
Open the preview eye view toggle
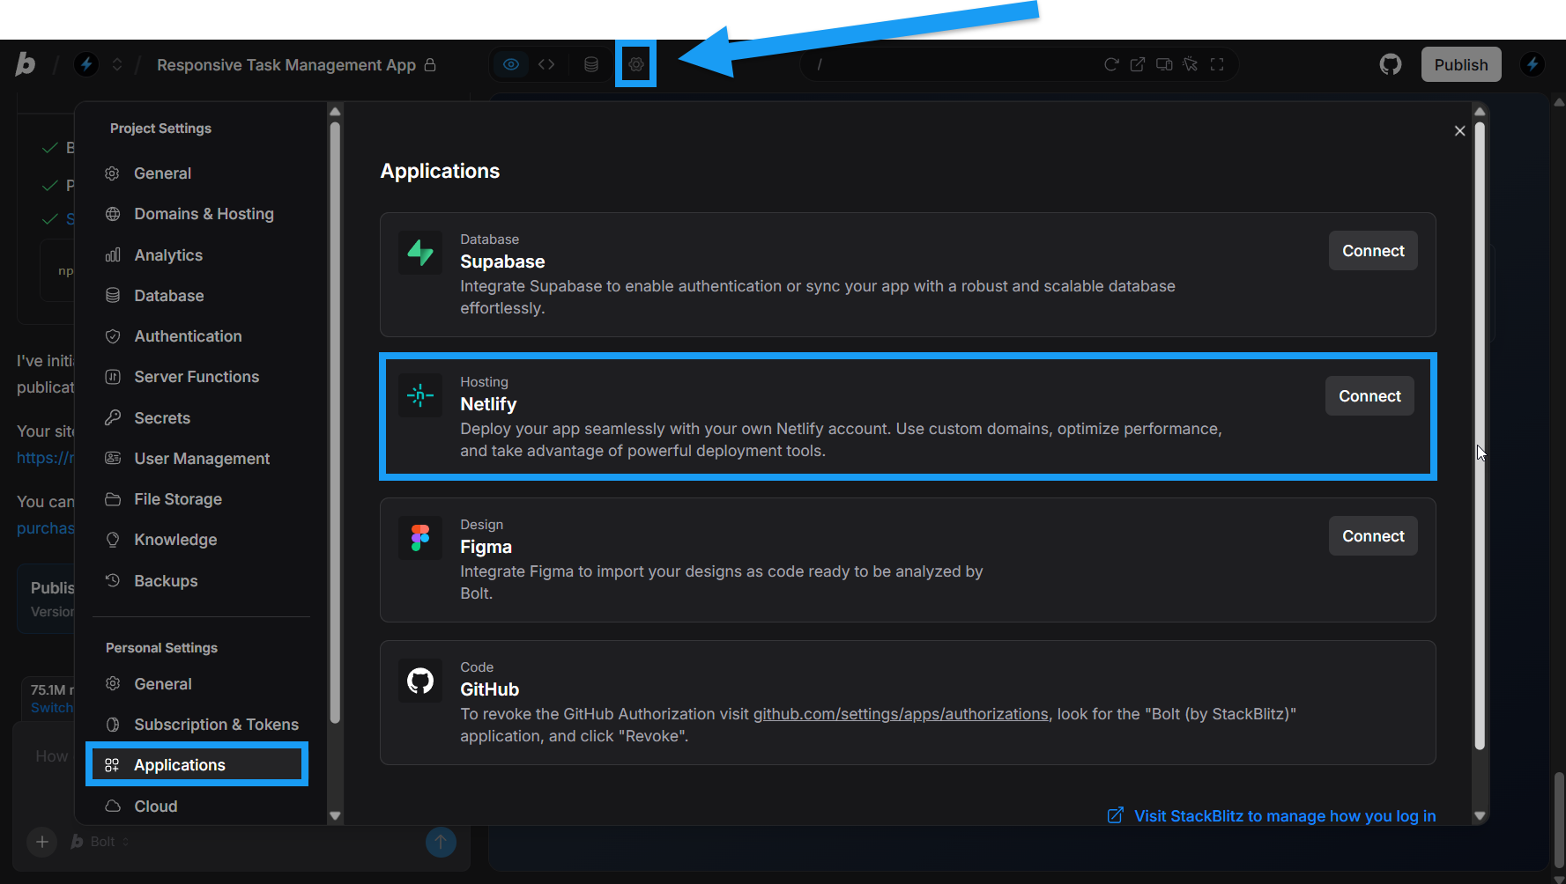point(511,64)
